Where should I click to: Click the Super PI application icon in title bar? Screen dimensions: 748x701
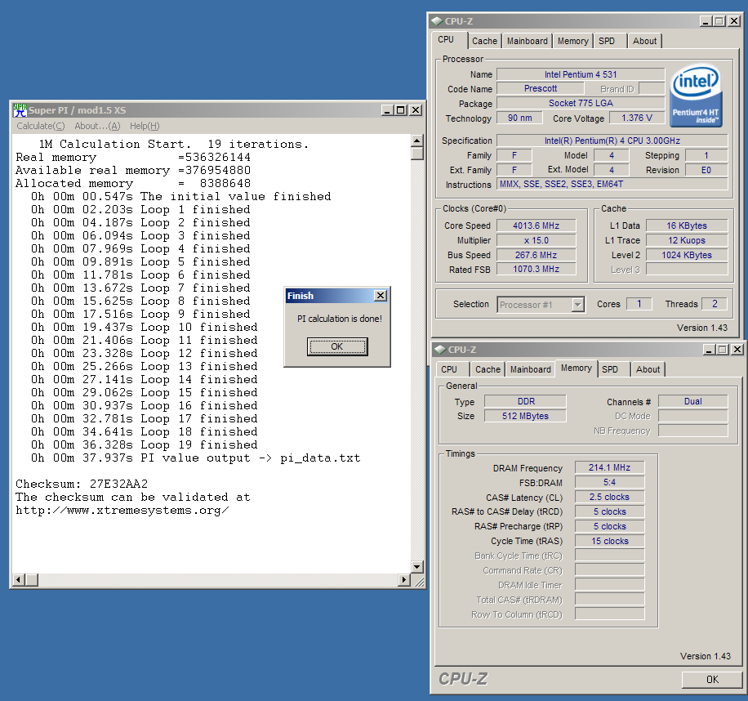pos(20,110)
